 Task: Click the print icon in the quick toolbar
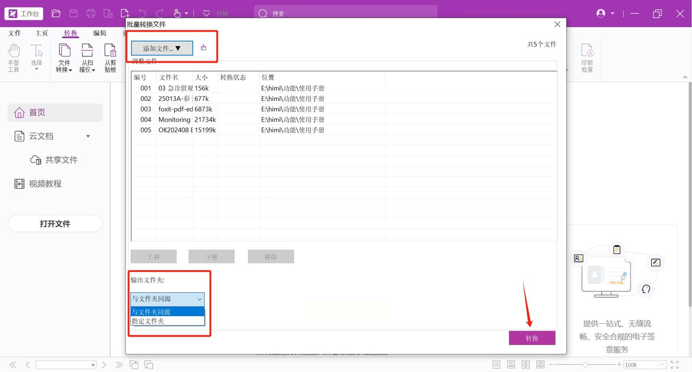(x=90, y=13)
